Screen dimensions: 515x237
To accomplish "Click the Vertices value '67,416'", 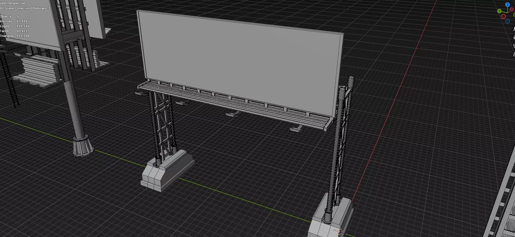I will coord(22,21).
